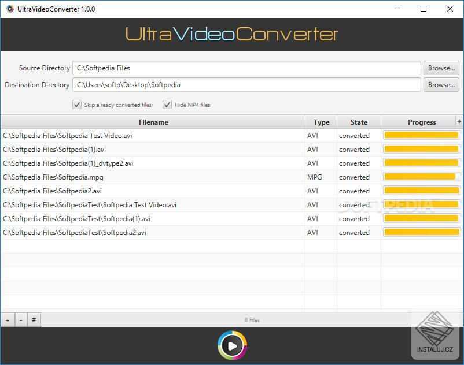Screen dimensions: 464x365
Task: Open the column chooser plus icon in table header
Action: coord(459,122)
